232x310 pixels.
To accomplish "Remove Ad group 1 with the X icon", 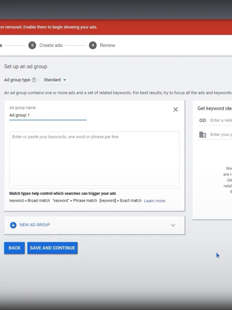I will 175,109.
